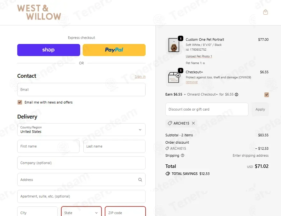This screenshot has width=281, height=216.
Task: Toggle the Onward Checkout+ checkbox
Action: point(267,95)
